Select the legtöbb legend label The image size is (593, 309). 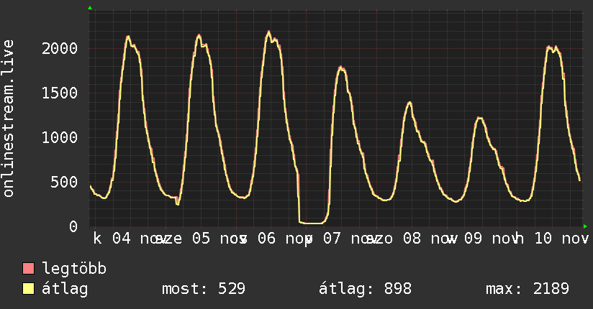click(x=75, y=269)
